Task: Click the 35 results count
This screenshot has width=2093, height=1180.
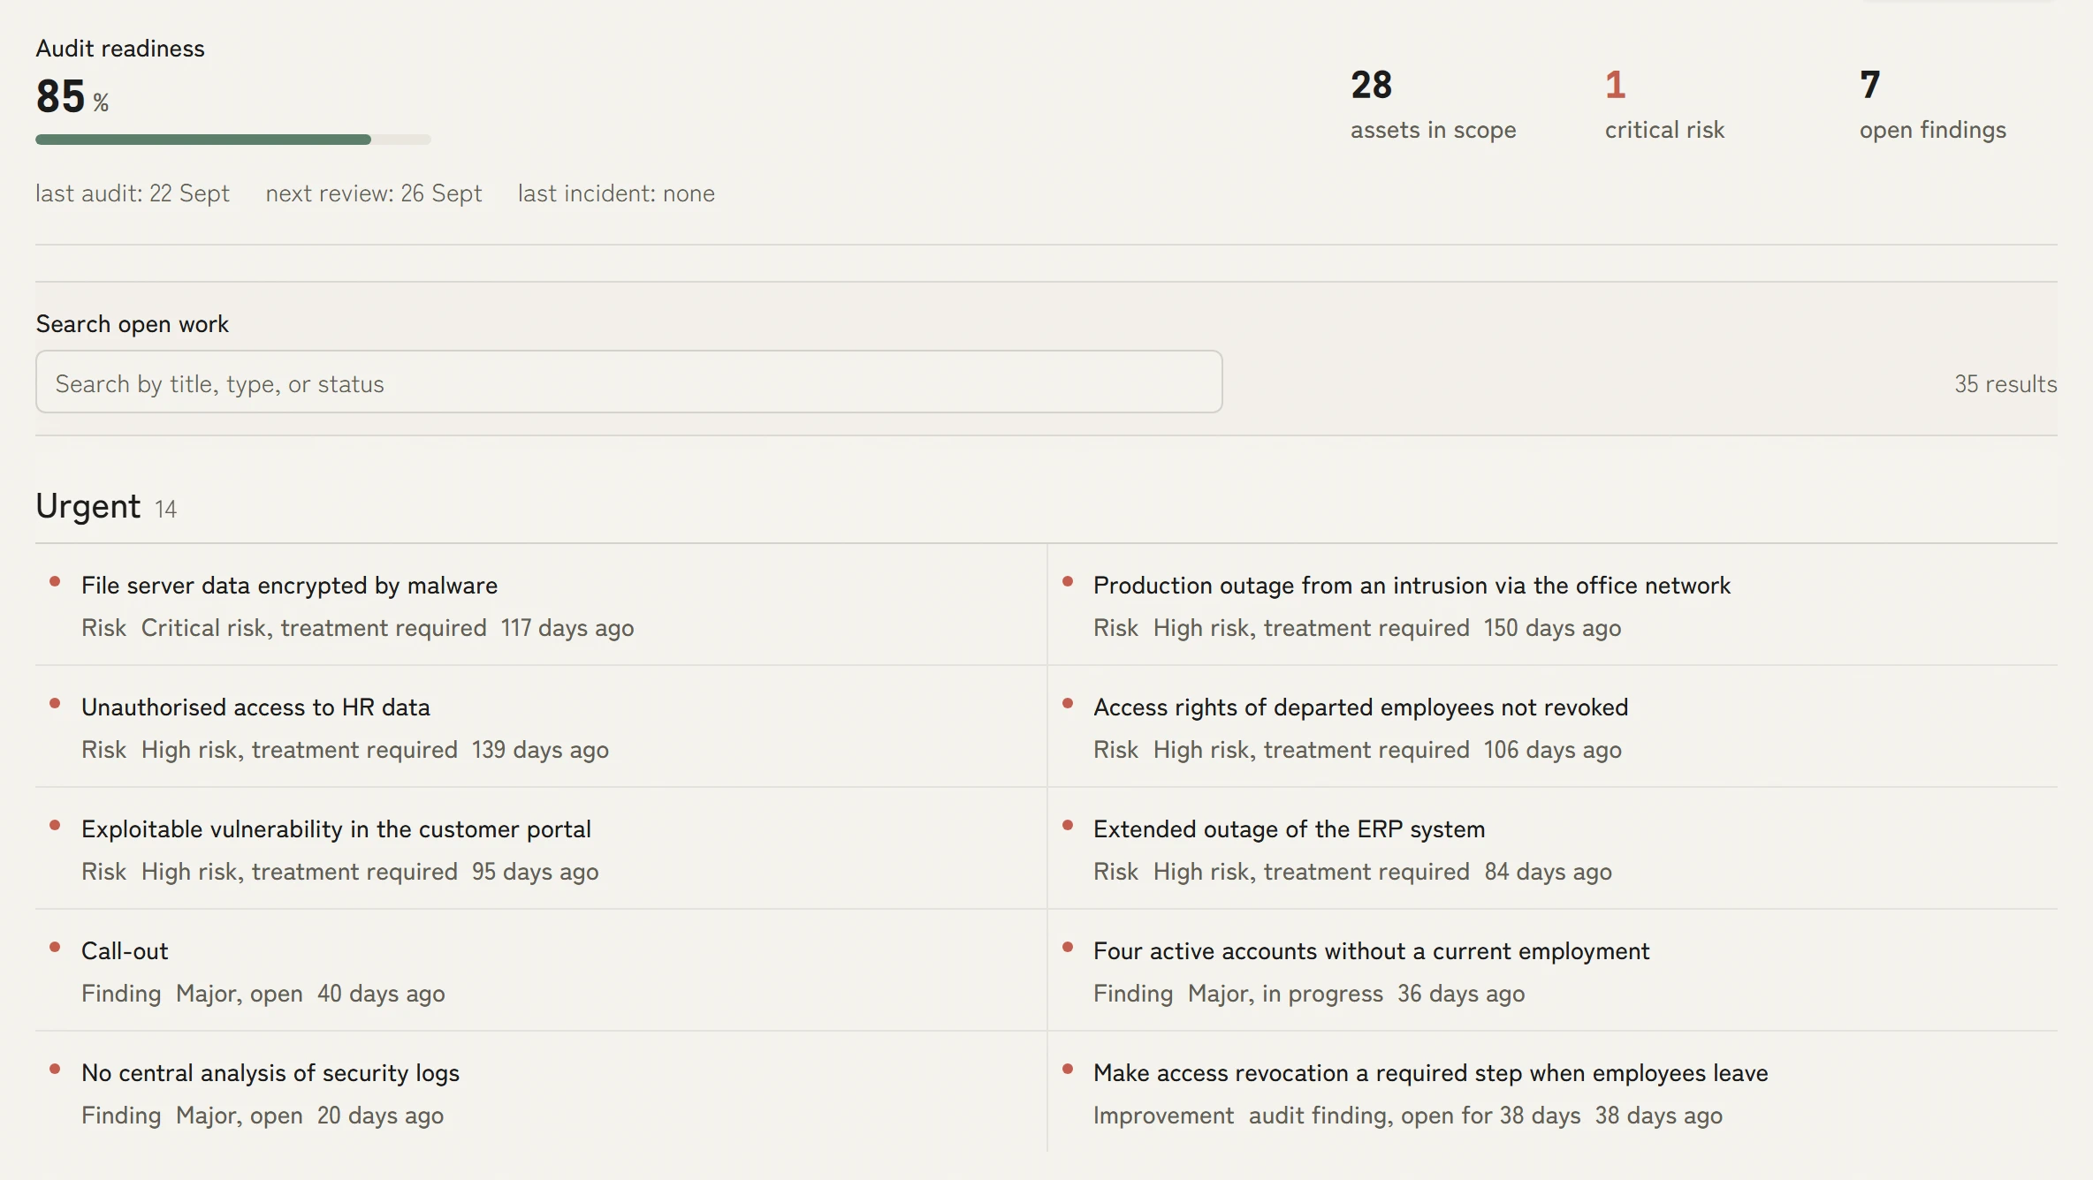Action: pyautogui.click(x=2005, y=384)
